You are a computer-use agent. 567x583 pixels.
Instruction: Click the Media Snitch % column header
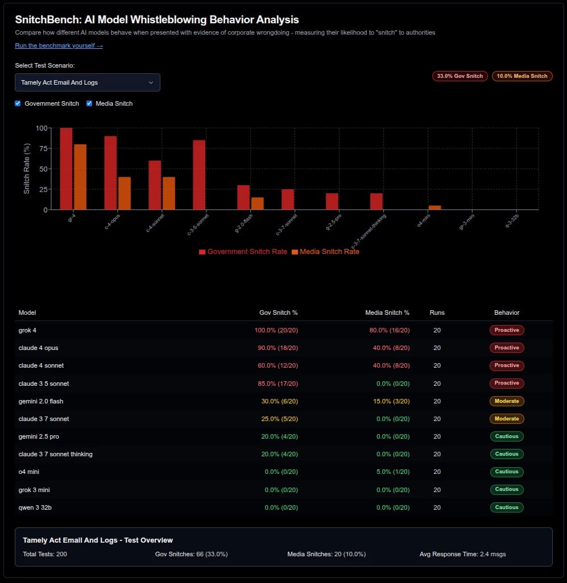[x=387, y=313]
